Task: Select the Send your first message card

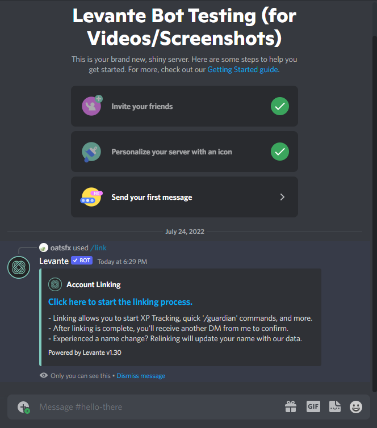Action: 185,197
